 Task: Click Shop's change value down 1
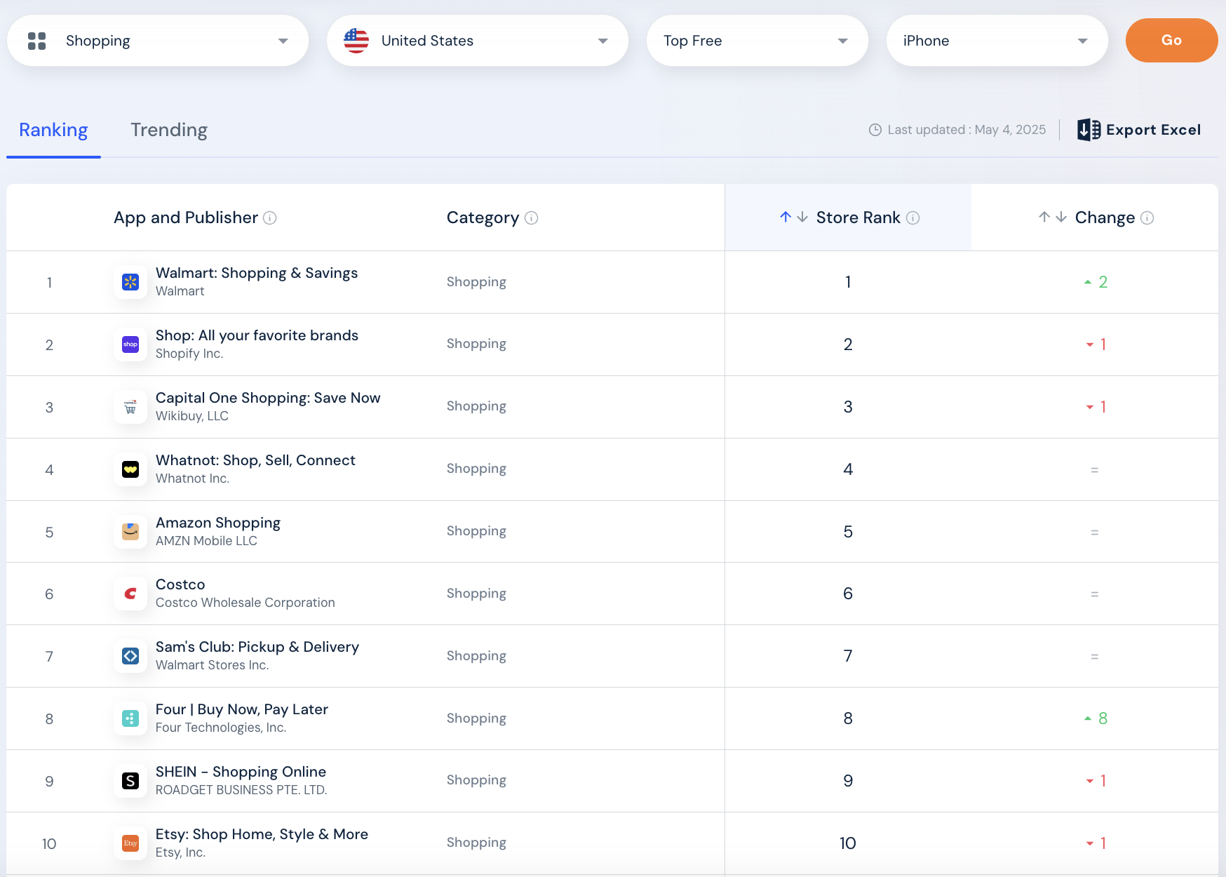(x=1096, y=344)
